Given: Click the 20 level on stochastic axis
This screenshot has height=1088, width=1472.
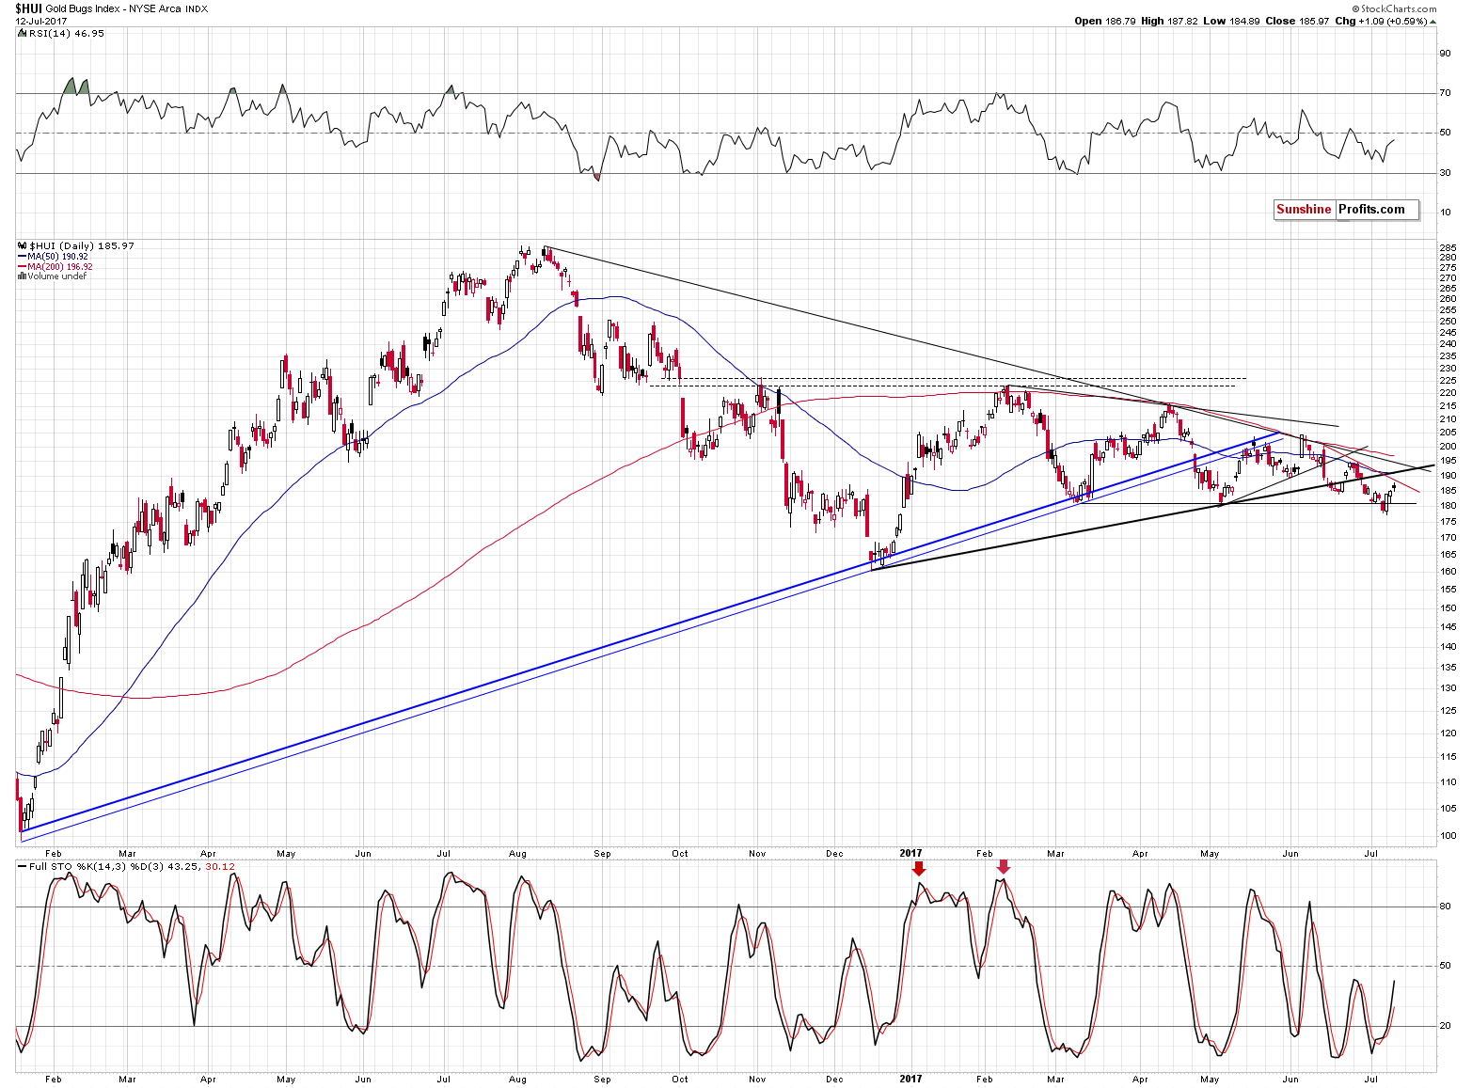Looking at the screenshot, I should 1445,1026.
